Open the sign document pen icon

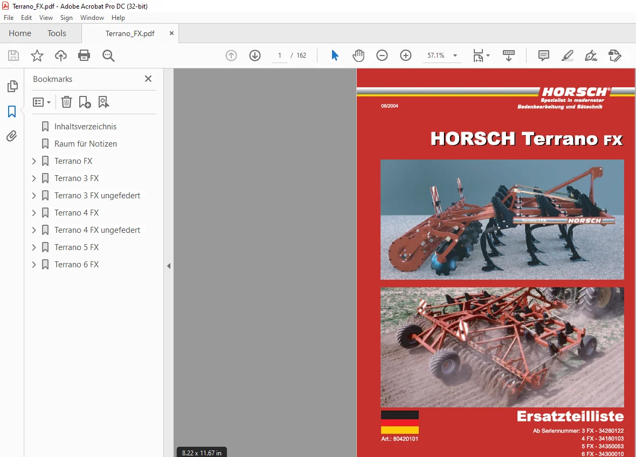591,56
